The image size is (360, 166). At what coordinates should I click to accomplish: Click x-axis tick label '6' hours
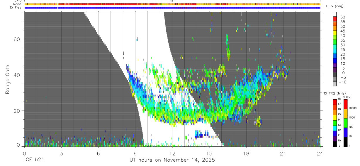[98, 154]
